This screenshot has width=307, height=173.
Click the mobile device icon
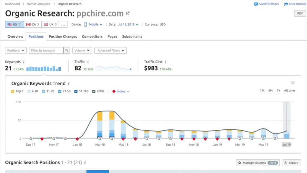[x=85, y=25]
